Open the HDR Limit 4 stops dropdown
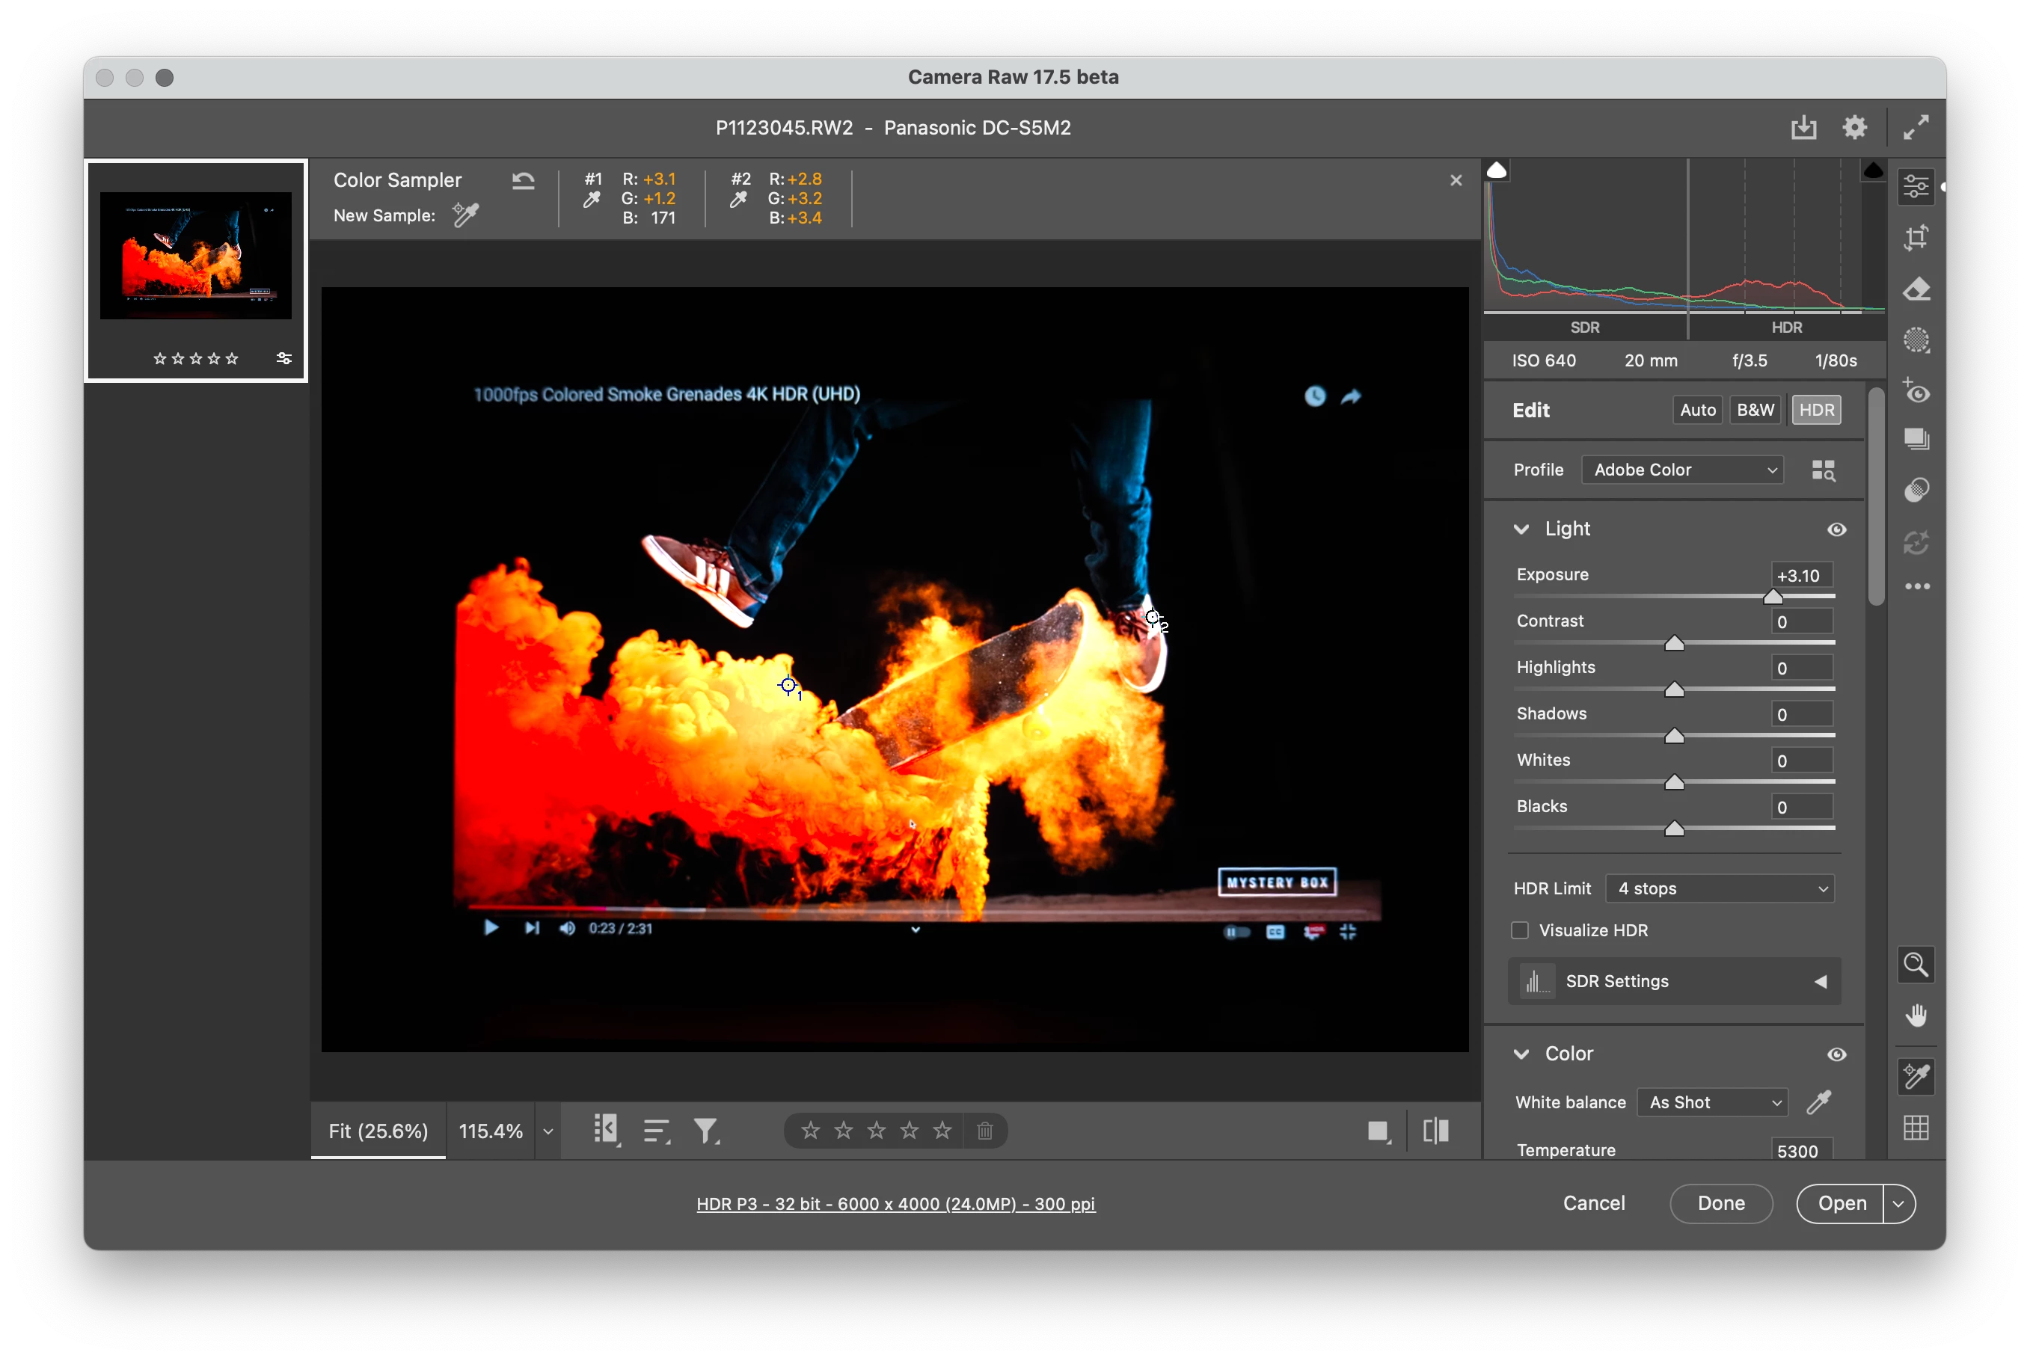 [1719, 889]
